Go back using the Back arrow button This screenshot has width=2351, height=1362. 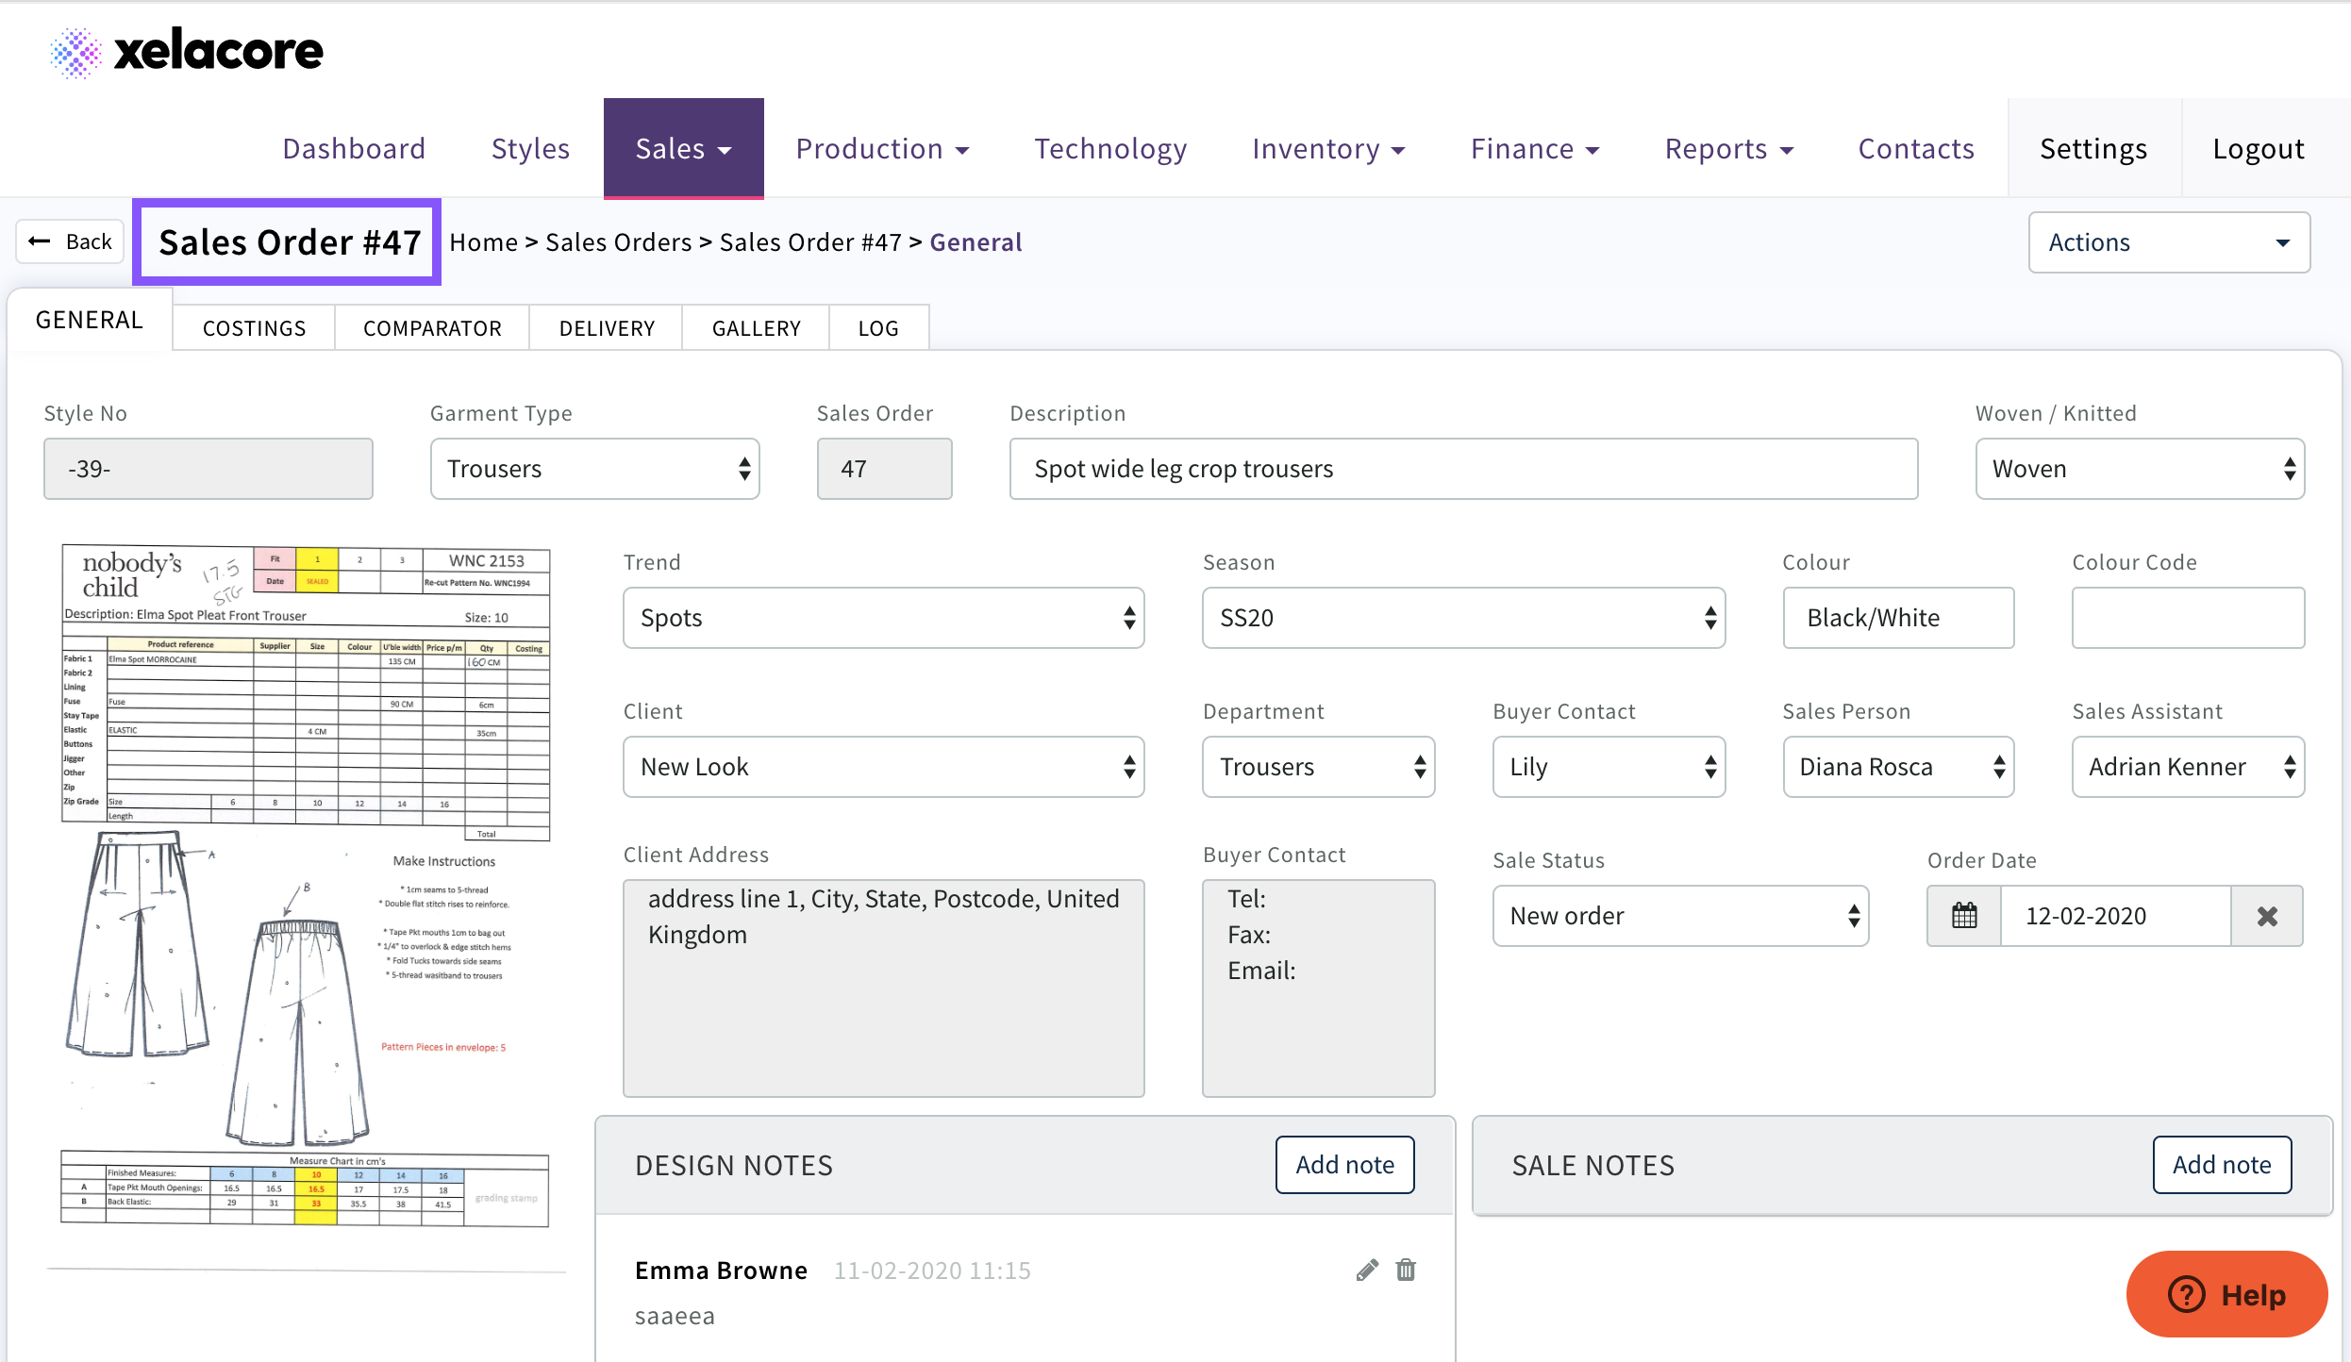coord(71,241)
